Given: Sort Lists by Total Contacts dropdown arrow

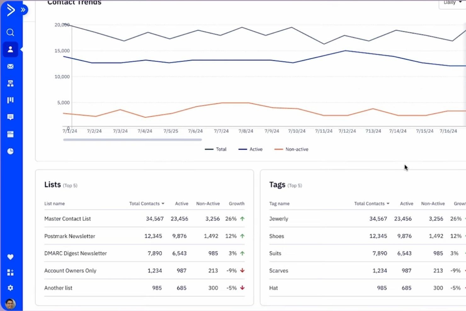Looking at the screenshot, I should tap(163, 204).
